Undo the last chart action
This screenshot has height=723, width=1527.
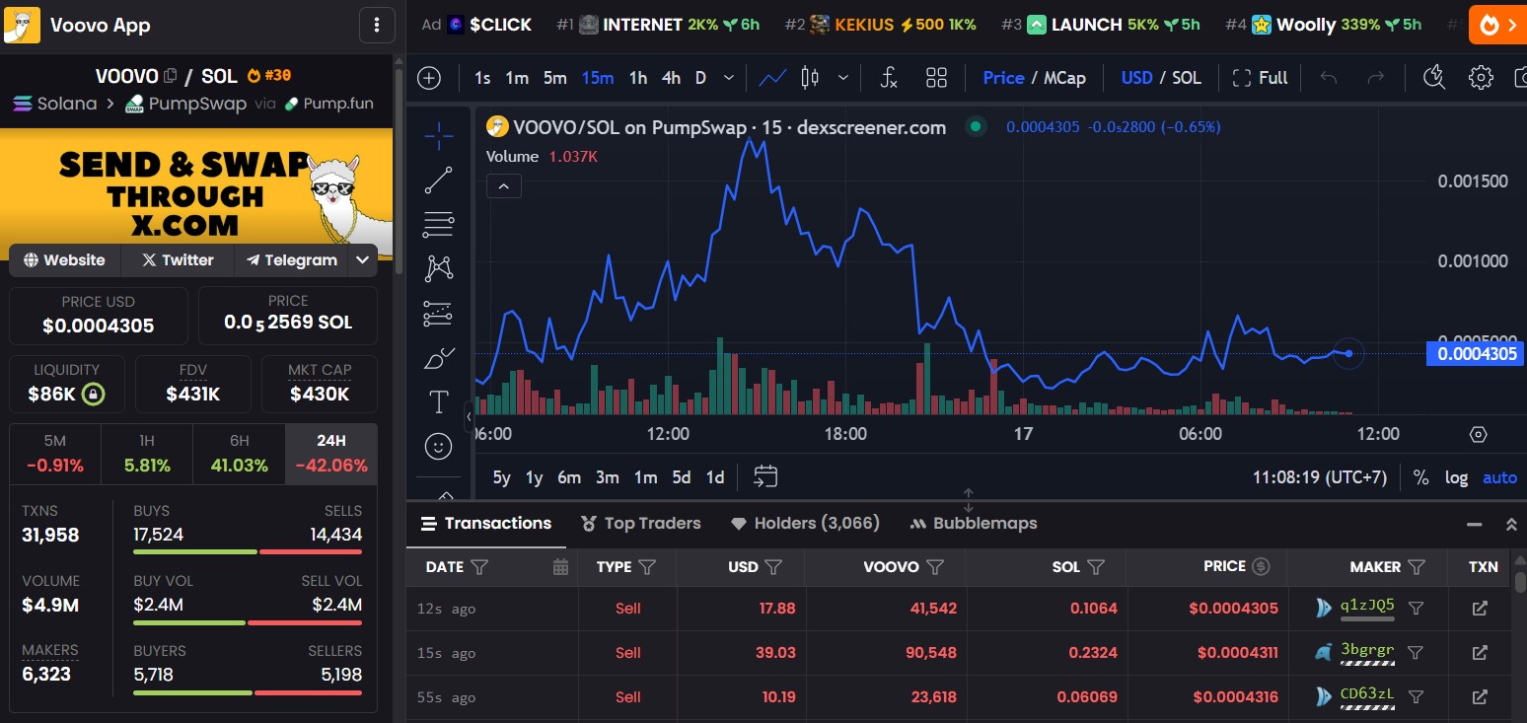click(x=1329, y=78)
